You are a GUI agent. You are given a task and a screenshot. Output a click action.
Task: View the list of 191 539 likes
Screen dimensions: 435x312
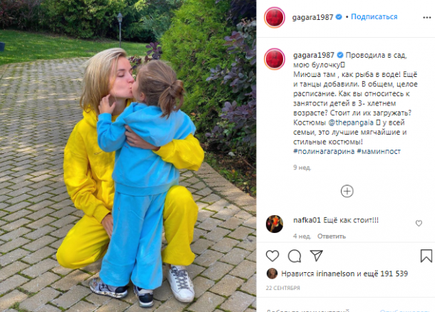click(393, 274)
